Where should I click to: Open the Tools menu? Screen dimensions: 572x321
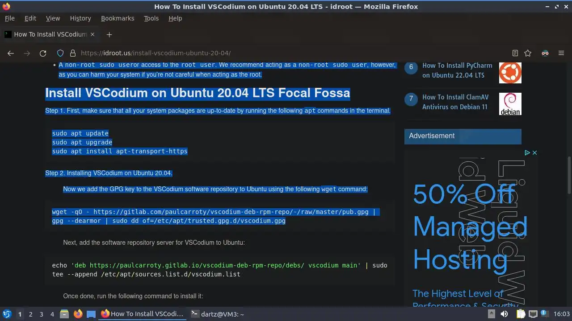(151, 18)
